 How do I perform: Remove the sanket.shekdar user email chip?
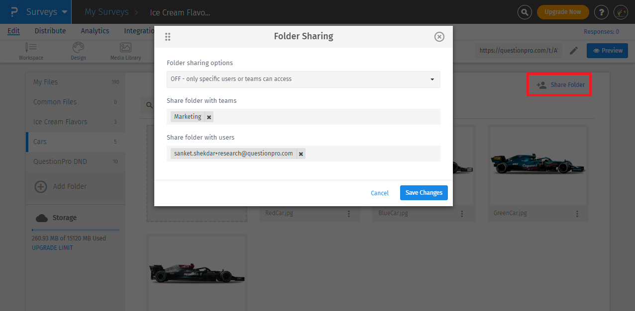click(301, 154)
